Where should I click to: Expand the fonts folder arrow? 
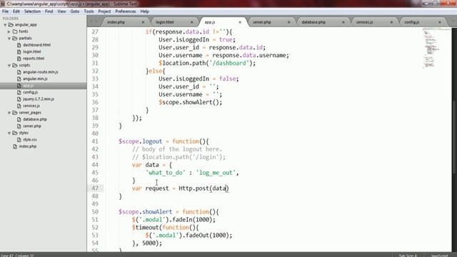(9, 31)
